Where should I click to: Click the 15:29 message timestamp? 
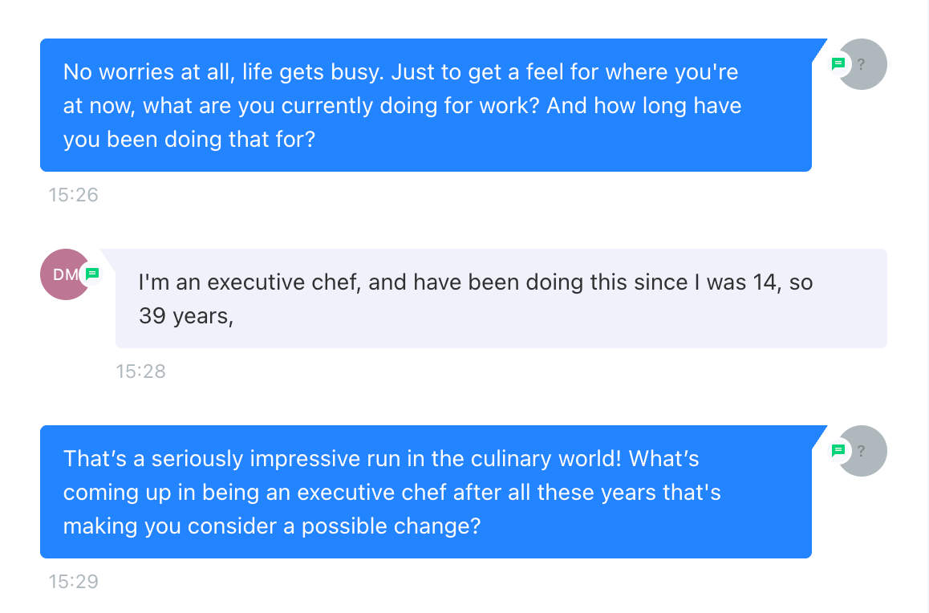pos(73,582)
